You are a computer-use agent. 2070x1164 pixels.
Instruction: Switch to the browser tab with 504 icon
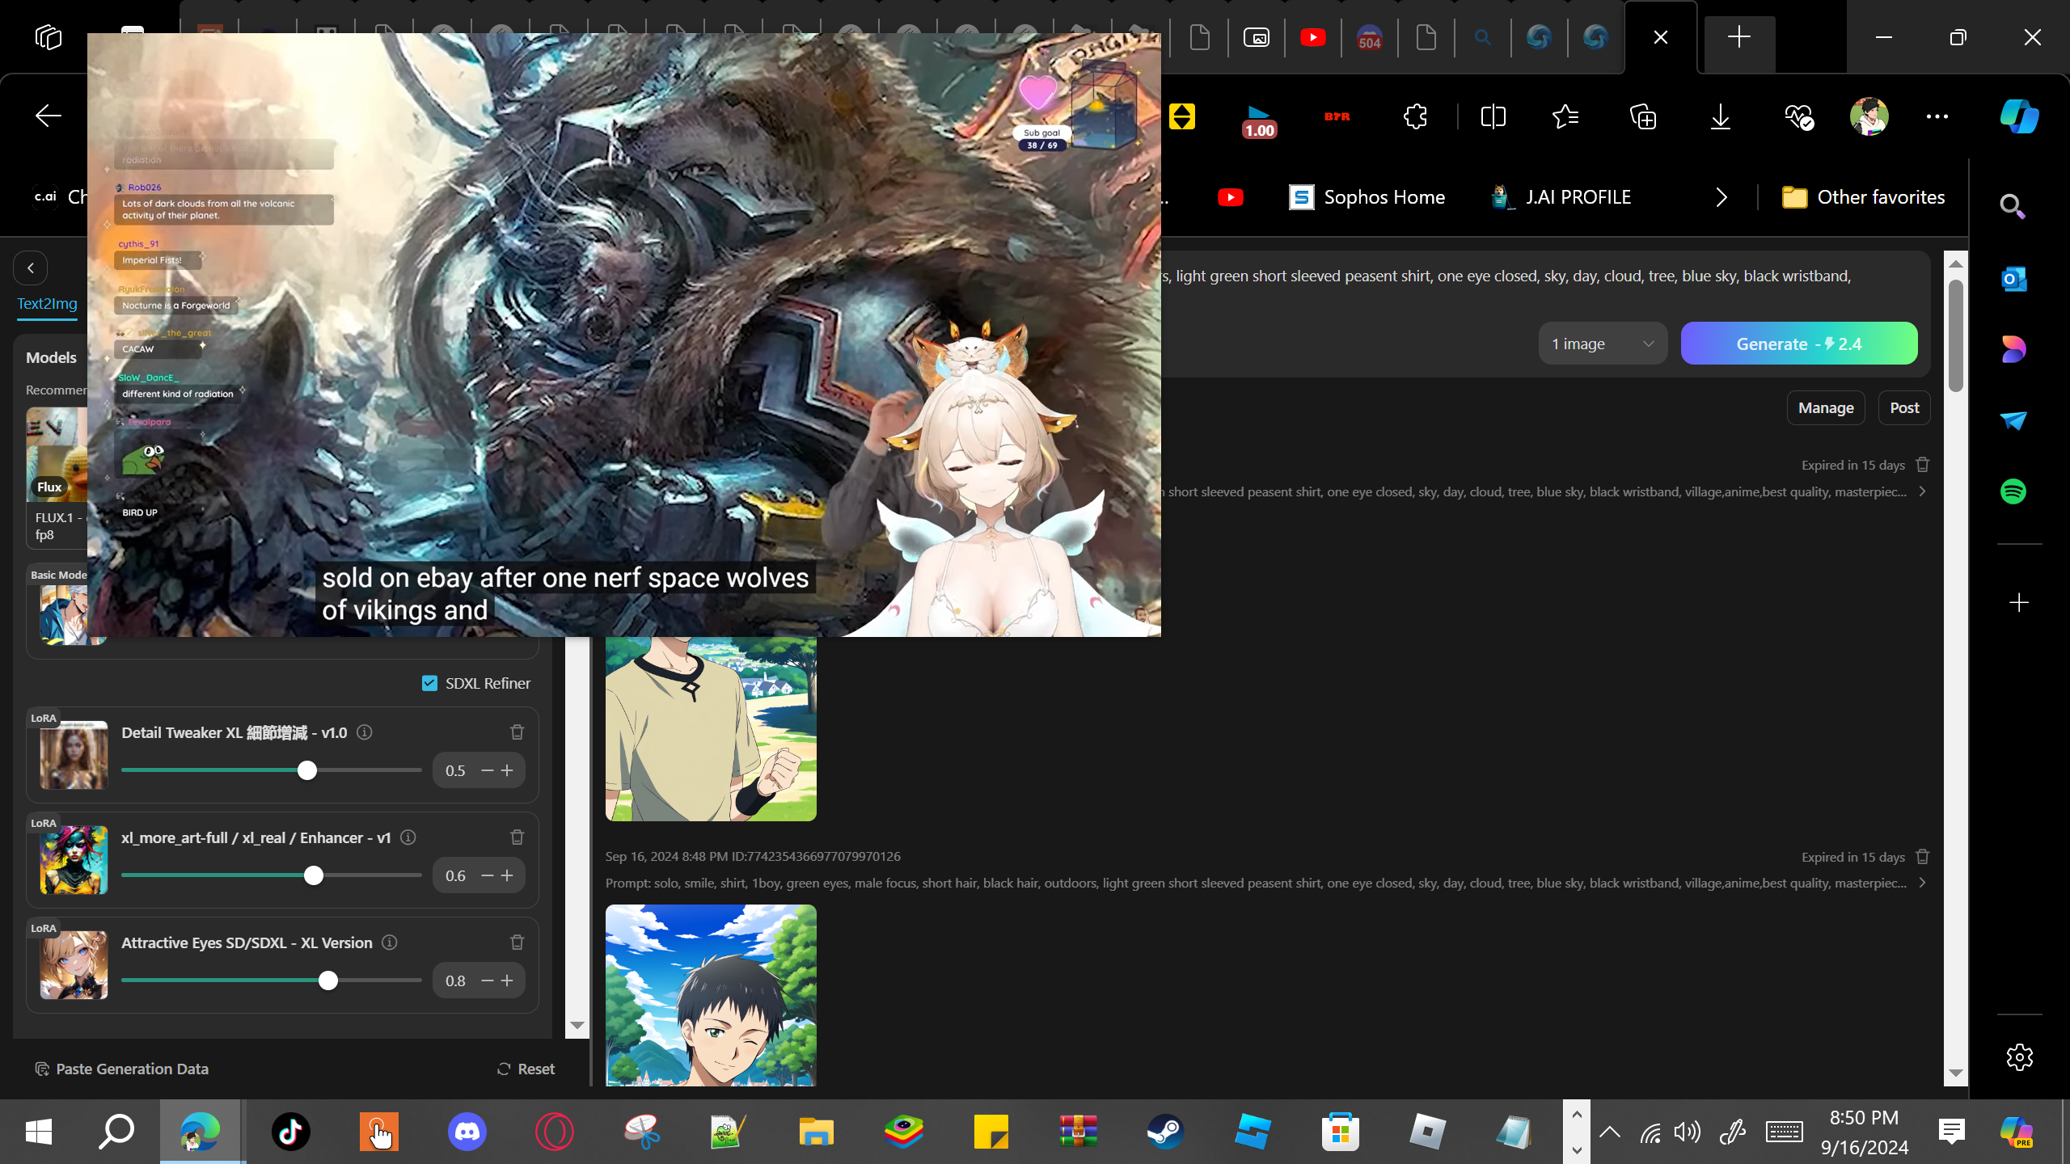pos(1369,37)
